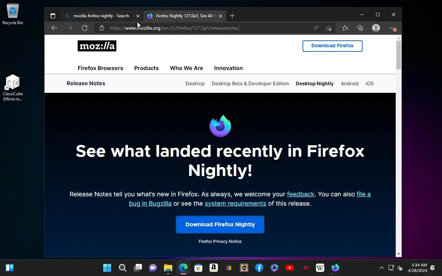Open a new browser tab
The image size is (442, 276).
(232, 16)
